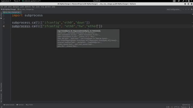Image resolution: width=193 pixels, height=108 pixels.
Task: Click the lock read-only status icon
Action: point(189,107)
